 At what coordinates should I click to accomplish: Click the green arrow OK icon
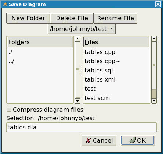133,140
